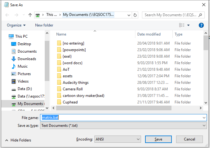Open Desktop in the navigation pane
Screen dimensions: 210x148
(x=24, y=44)
